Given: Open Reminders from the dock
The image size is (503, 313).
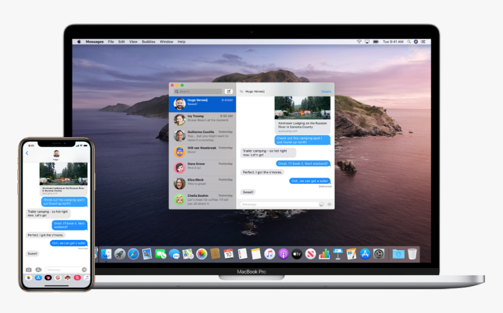Looking at the screenshot, I should coord(243,254).
